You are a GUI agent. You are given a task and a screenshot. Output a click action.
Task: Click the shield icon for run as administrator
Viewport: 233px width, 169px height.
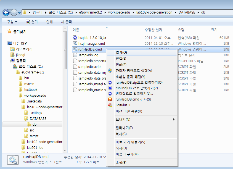[x=110, y=71]
